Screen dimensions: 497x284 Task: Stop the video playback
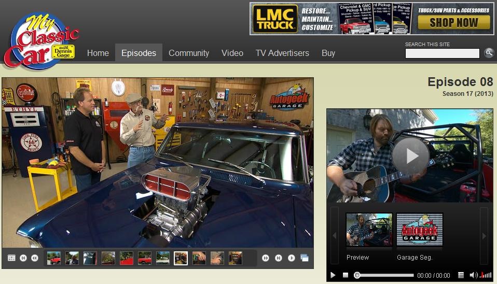(x=346, y=275)
